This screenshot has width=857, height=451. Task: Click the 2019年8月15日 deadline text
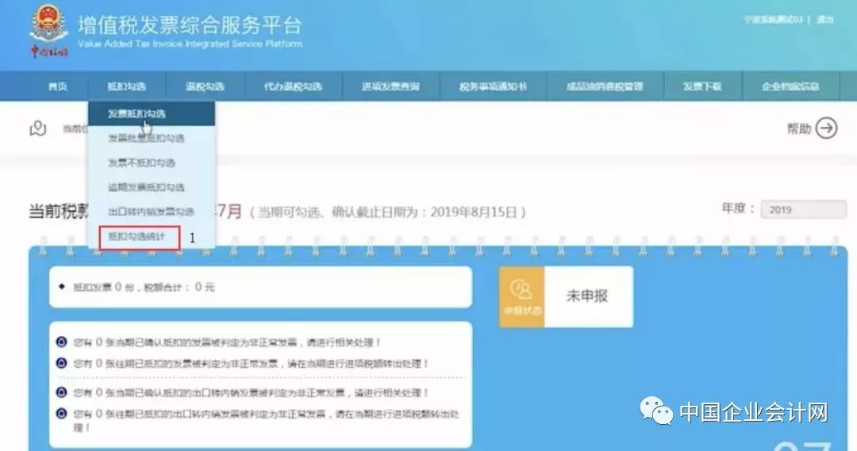473,212
